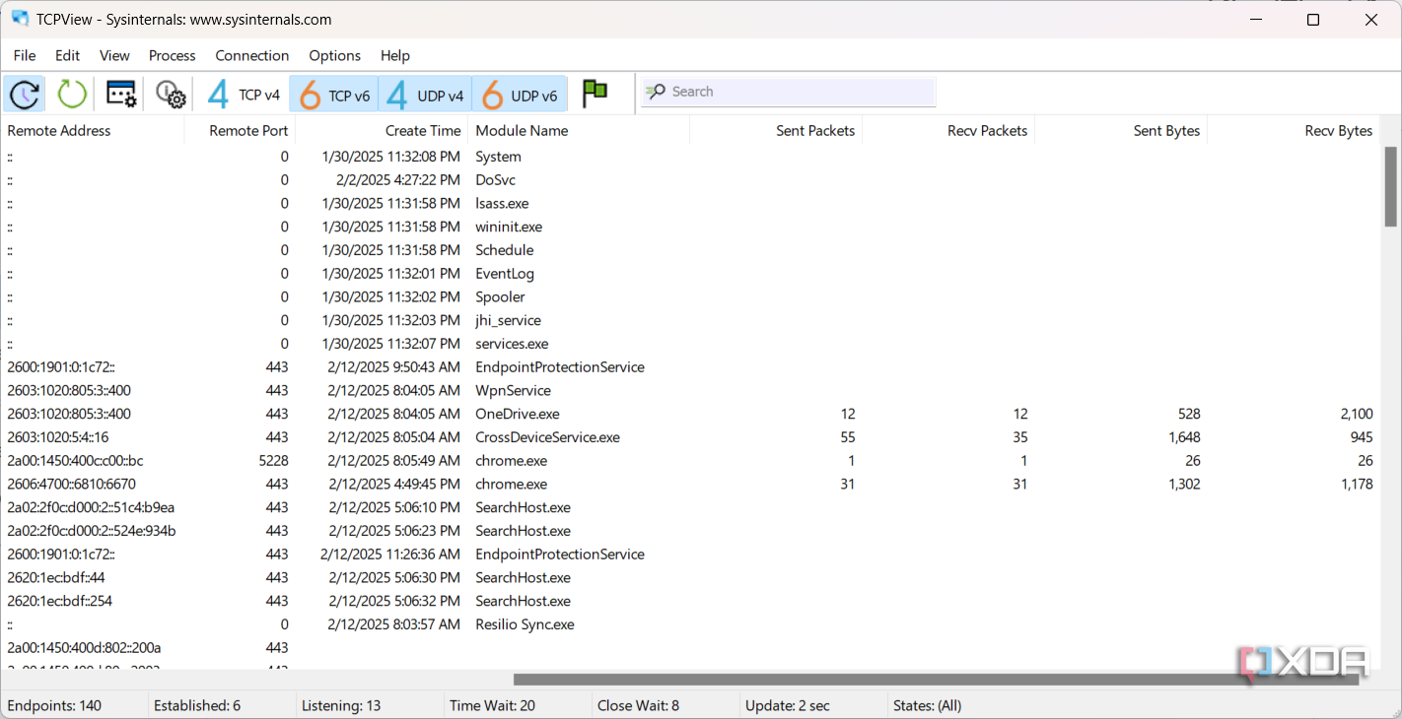Select SearchHost.exe row created 5:06:32 PM
Viewport: 1402px width, 719px height.
[690, 601]
